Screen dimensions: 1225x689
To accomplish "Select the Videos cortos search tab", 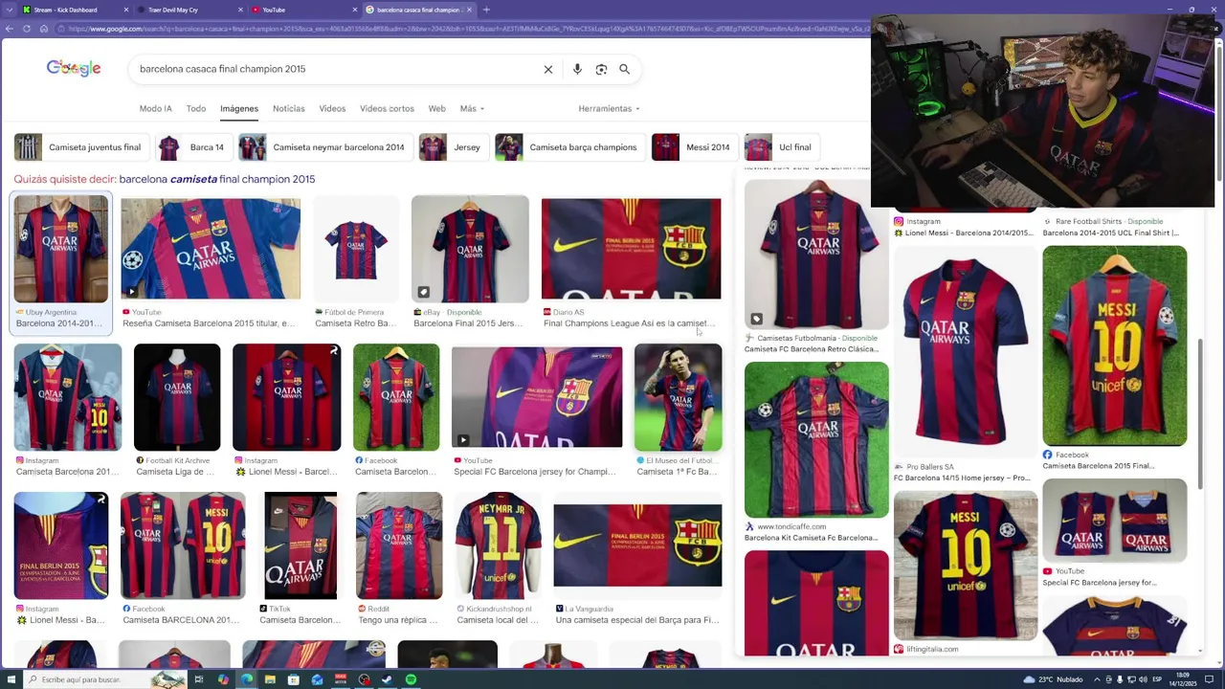I will (387, 108).
